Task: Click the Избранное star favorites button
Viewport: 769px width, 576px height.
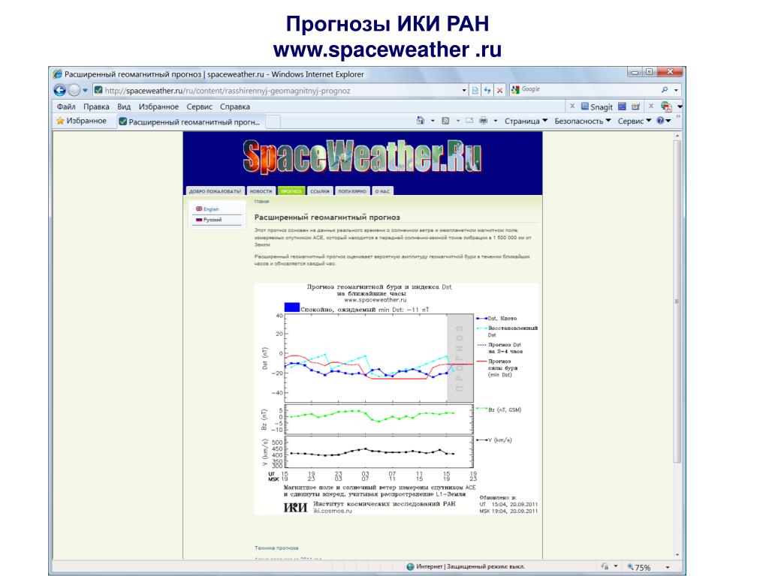Action: click(x=81, y=121)
